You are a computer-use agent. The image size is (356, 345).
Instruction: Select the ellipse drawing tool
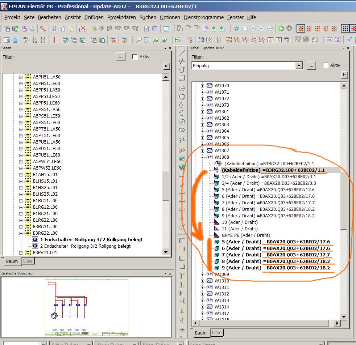click(182, 130)
